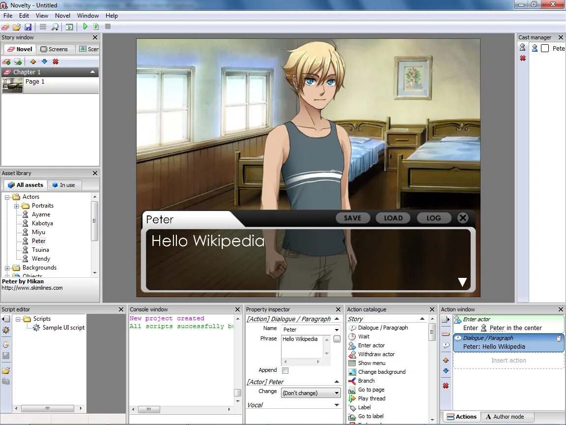Click the Insert action placeholder in Action window
The width and height of the screenshot is (566, 425).
(x=508, y=360)
